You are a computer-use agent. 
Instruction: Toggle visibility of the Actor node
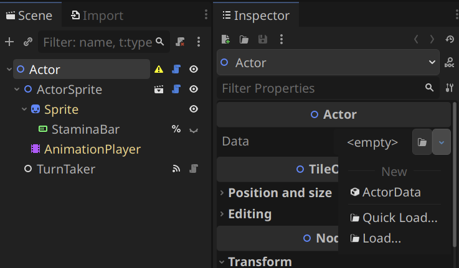[194, 70]
